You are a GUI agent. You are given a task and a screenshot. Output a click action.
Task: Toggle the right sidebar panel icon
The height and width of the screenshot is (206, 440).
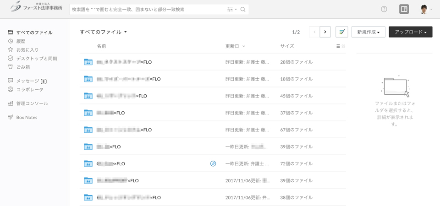[x=404, y=9]
